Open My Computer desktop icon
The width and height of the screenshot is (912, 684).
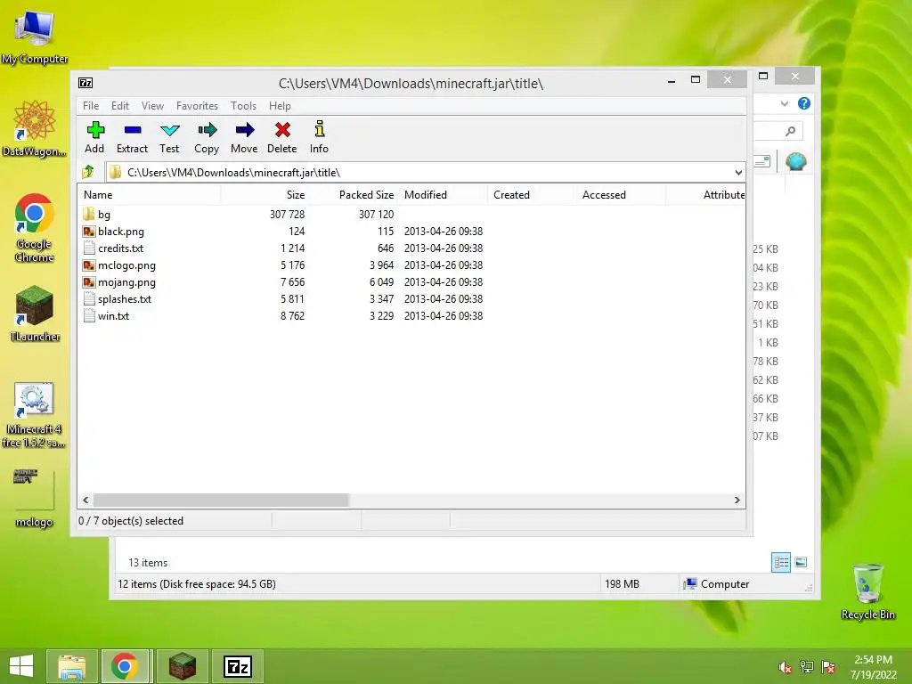click(x=35, y=36)
